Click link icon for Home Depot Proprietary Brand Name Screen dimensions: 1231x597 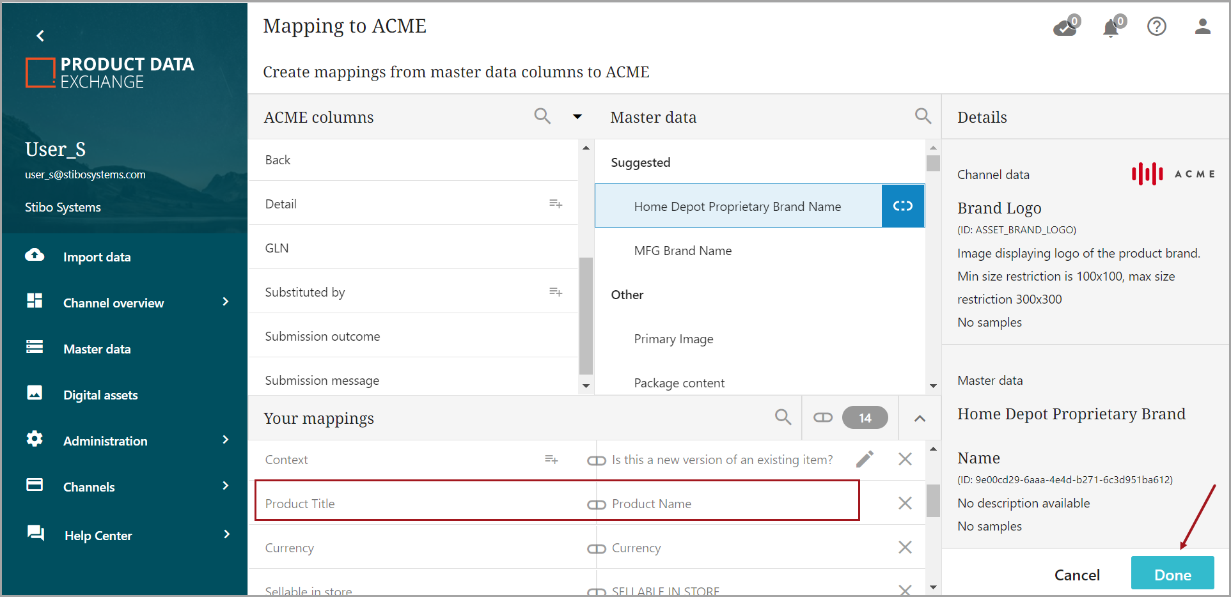pos(902,206)
